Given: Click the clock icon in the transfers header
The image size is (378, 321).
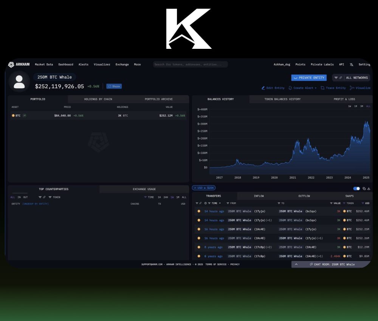Looking at the screenshot, I should [205, 203].
